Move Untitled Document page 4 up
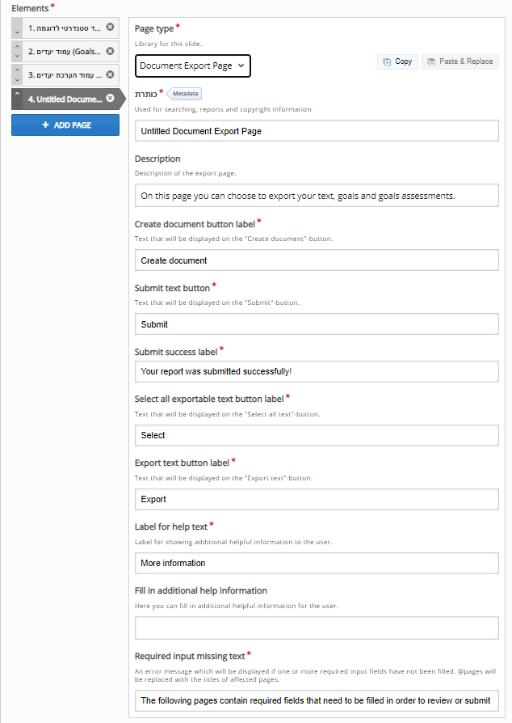Image resolution: width=512 pixels, height=723 pixels. click(x=17, y=94)
